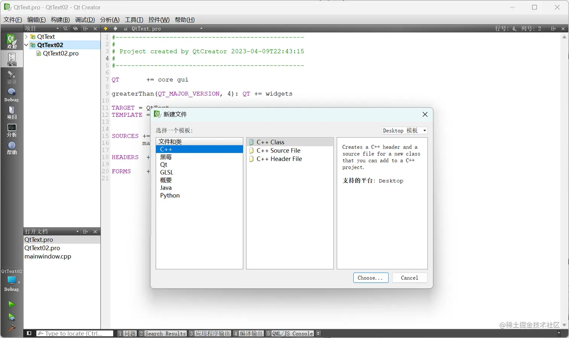
Task: Expand the QtText project node
Action: click(26, 37)
